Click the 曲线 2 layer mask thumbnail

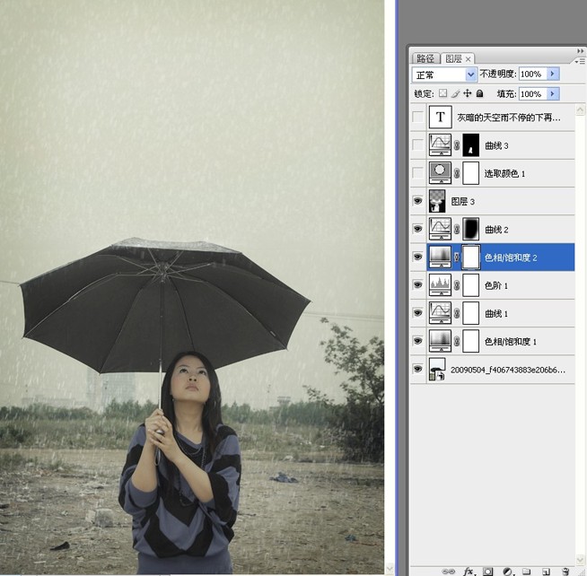(x=471, y=229)
